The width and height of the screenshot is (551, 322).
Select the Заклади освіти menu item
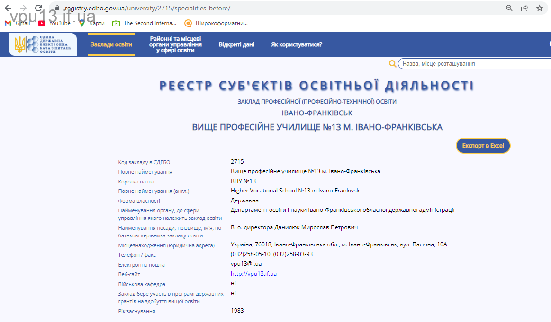(111, 44)
